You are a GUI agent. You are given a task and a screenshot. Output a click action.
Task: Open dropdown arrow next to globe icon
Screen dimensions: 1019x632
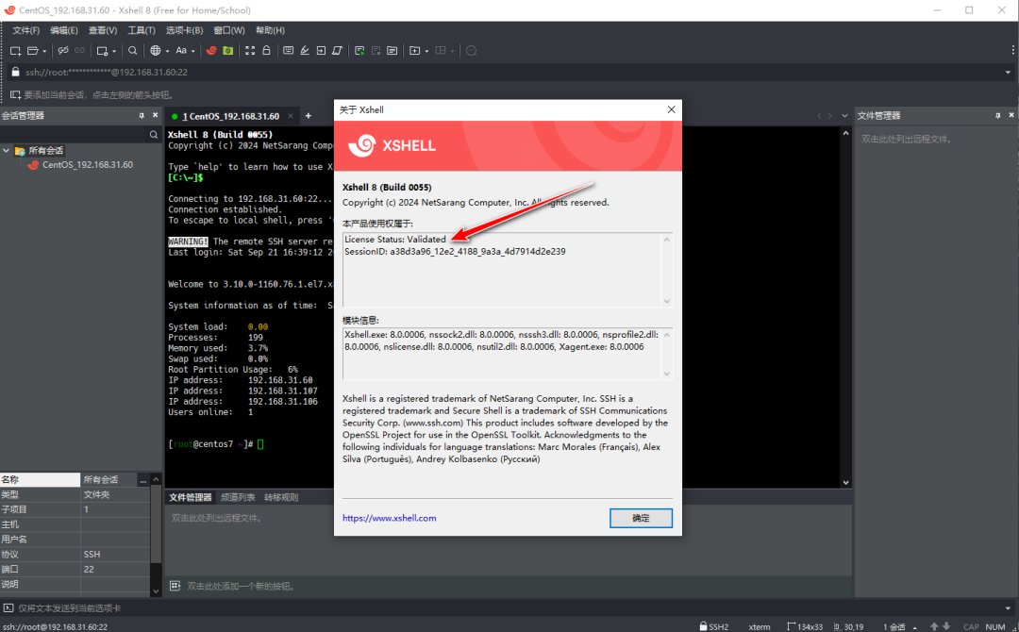pyautogui.click(x=167, y=51)
